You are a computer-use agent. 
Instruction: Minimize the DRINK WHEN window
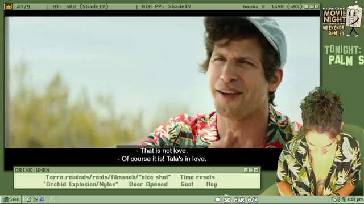[x=246, y=170]
